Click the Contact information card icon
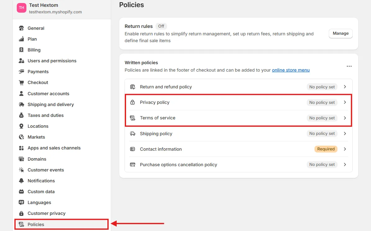The height and width of the screenshot is (231, 371). pyautogui.click(x=133, y=149)
